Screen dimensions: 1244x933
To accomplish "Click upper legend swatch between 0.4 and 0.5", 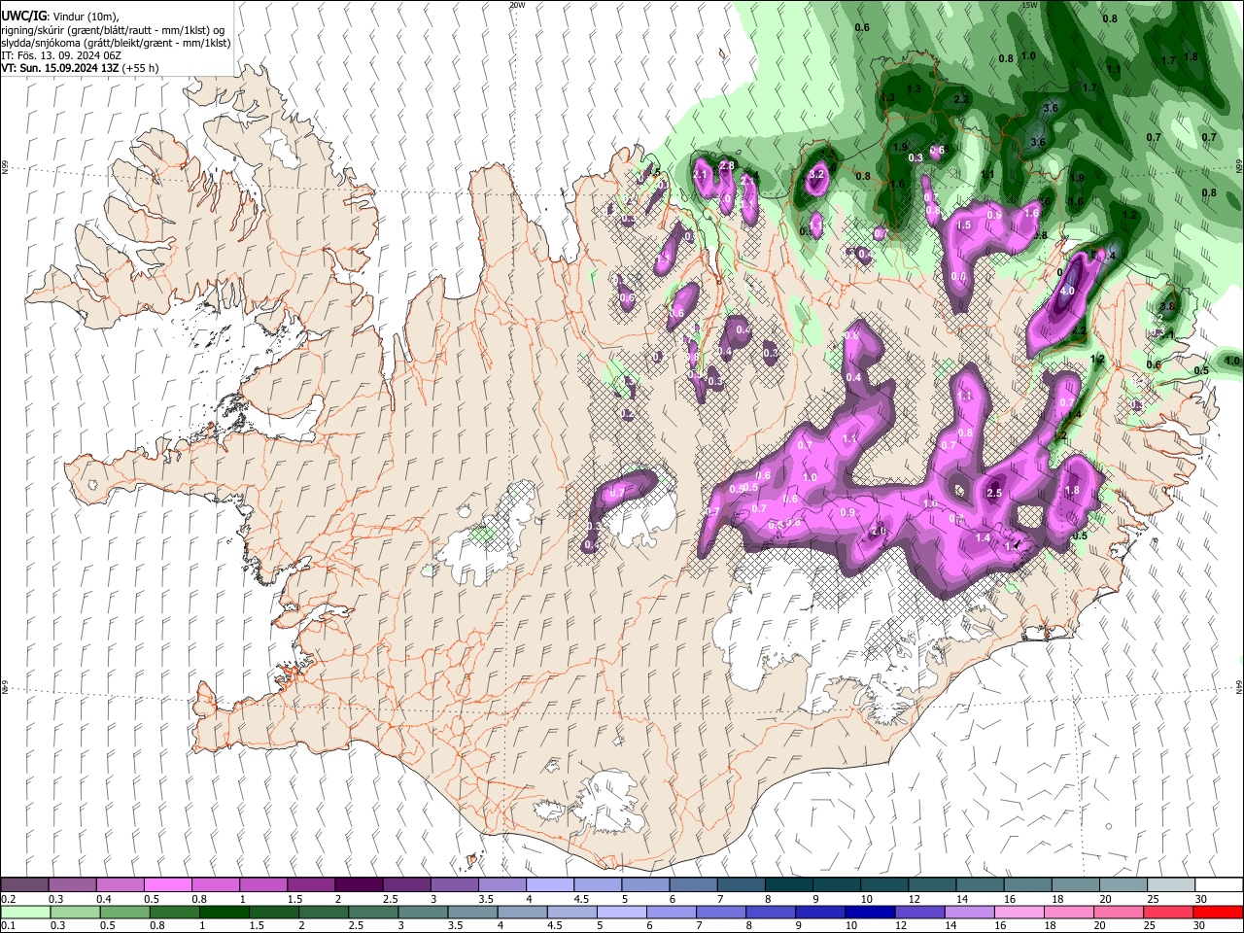I will click(120, 884).
